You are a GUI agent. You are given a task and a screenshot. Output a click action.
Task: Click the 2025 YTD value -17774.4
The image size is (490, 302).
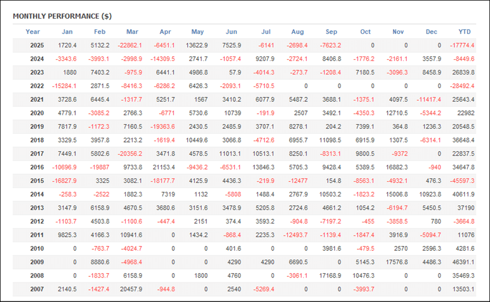click(461, 45)
